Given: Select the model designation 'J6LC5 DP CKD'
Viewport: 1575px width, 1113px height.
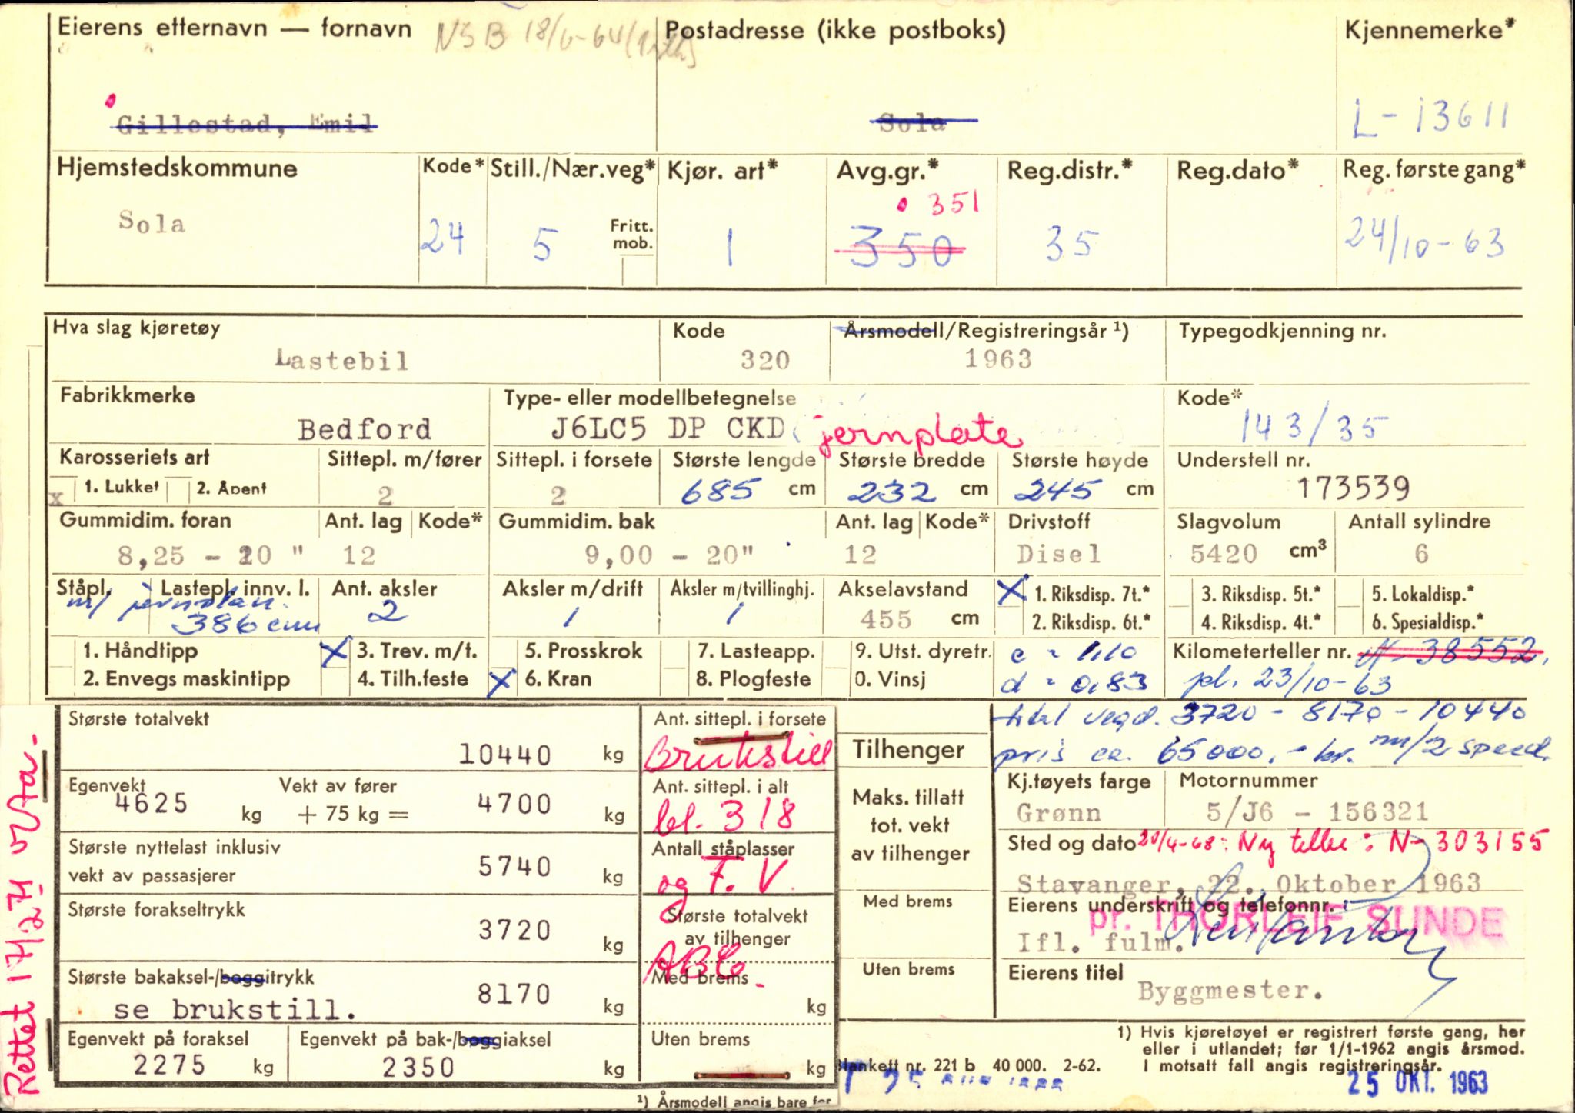Looking at the screenshot, I should point(668,427).
